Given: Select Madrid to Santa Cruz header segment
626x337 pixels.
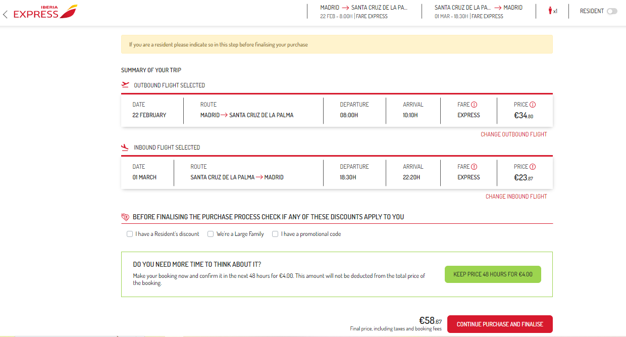Looking at the screenshot, I should pos(363,12).
